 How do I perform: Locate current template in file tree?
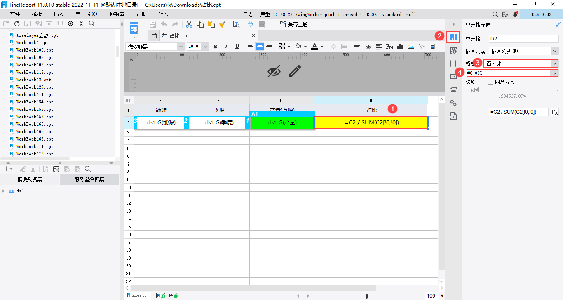[70, 23]
